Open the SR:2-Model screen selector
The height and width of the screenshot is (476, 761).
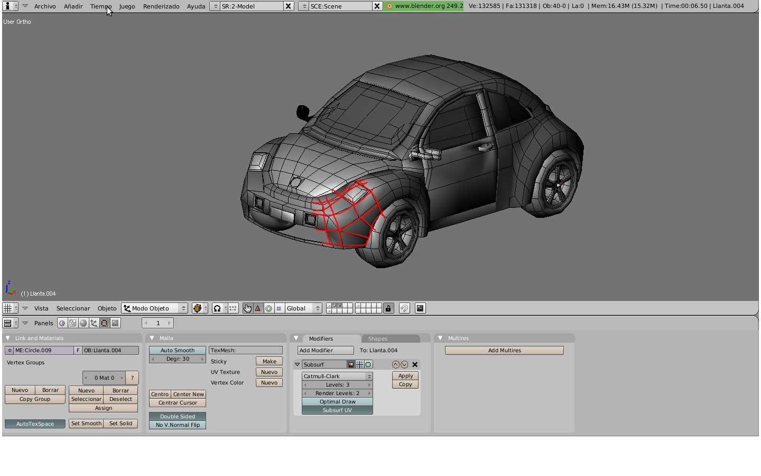(216, 6)
